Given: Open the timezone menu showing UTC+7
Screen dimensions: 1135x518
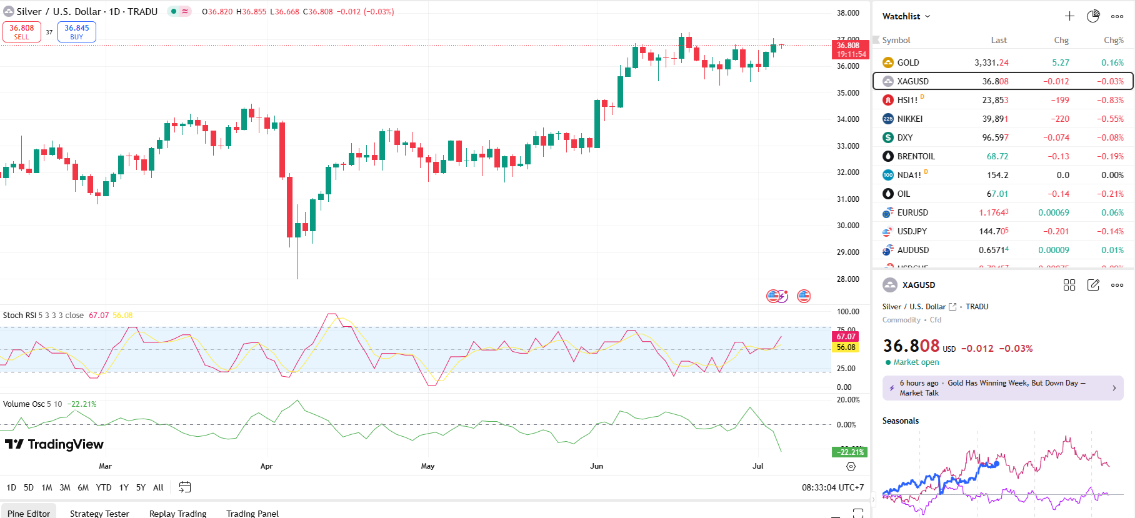Looking at the screenshot, I should coord(834,487).
